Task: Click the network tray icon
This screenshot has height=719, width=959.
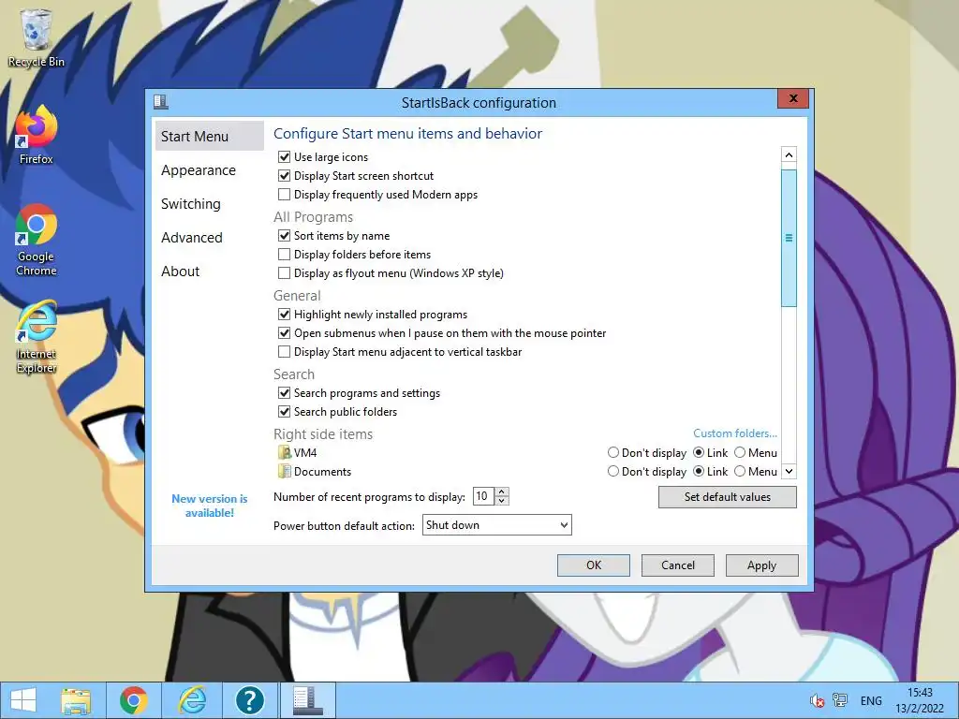Action: pos(840,700)
